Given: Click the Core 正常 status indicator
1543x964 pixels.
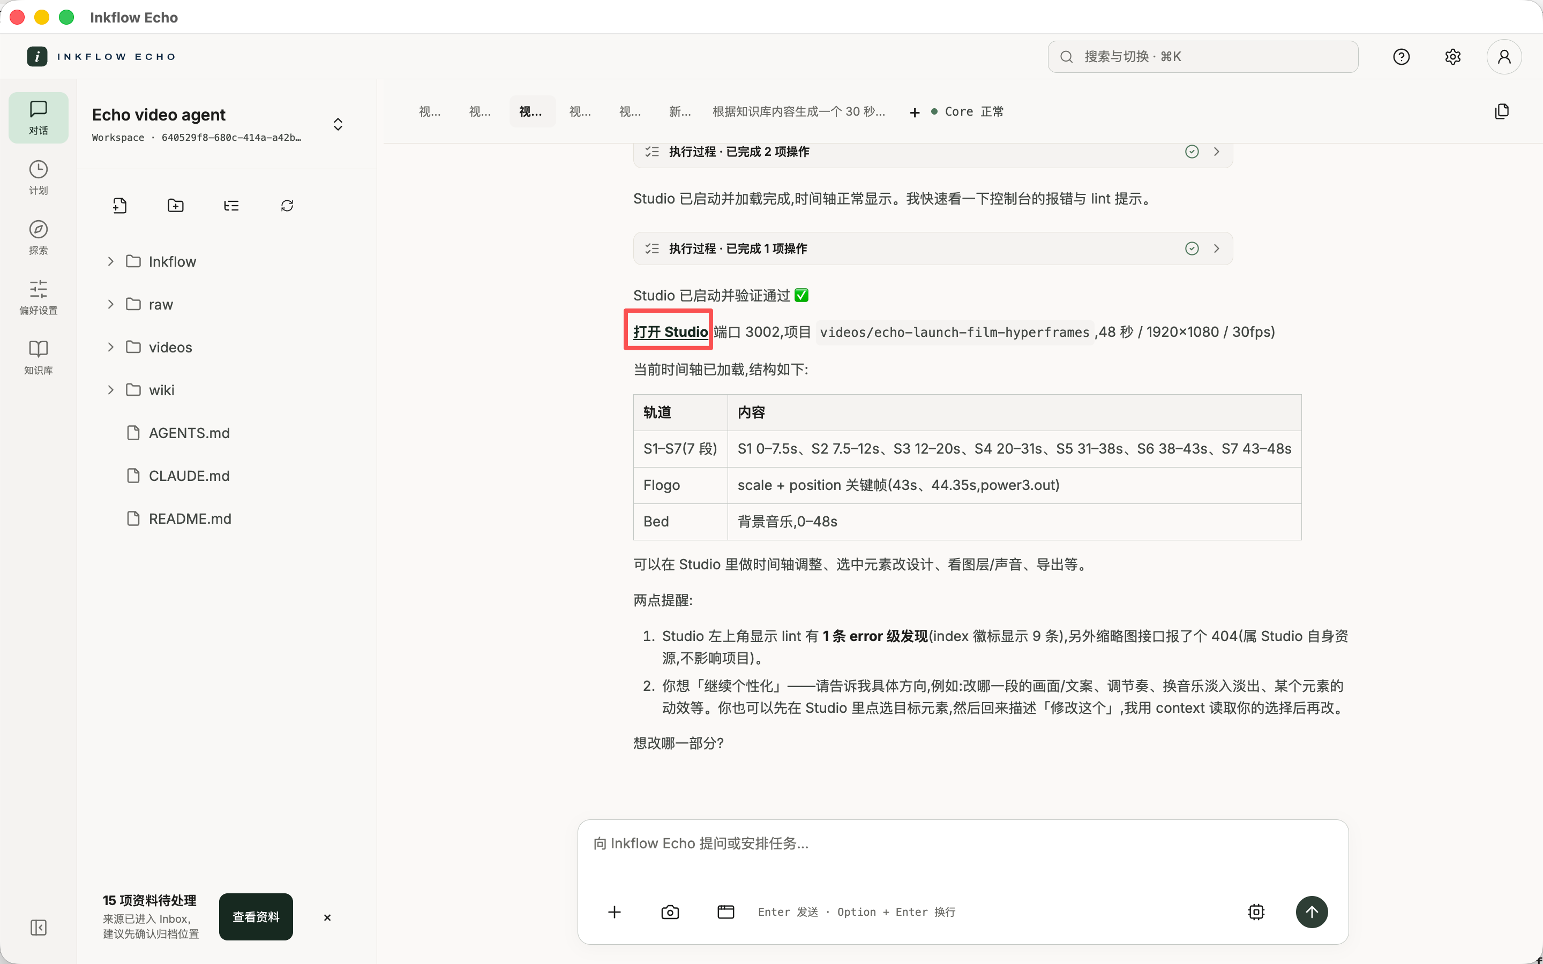Looking at the screenshot, I should pos(967,111).
